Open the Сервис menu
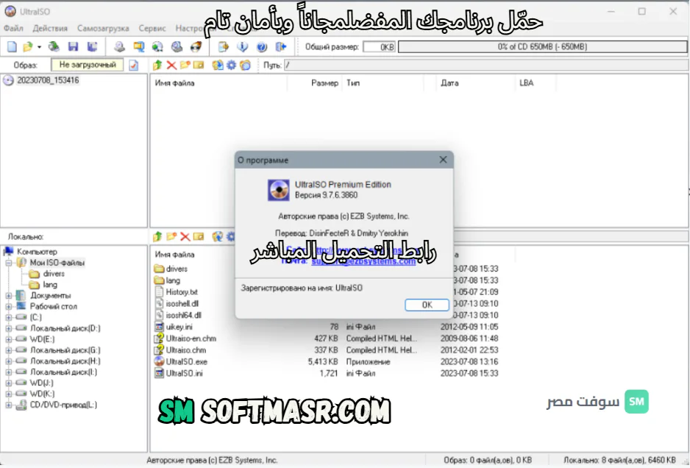Screen dimensions: 690x468 [x=152, y=28]
